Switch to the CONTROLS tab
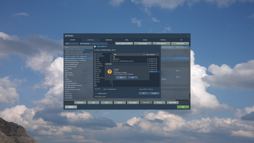 click(x=91, y=40)
